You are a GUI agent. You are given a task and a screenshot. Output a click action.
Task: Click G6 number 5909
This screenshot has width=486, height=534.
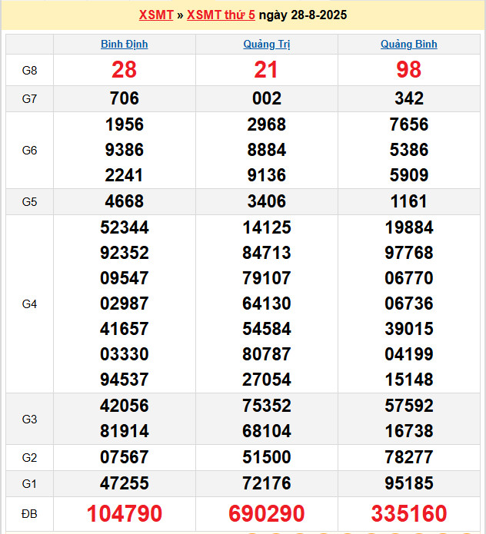[408, 175]
